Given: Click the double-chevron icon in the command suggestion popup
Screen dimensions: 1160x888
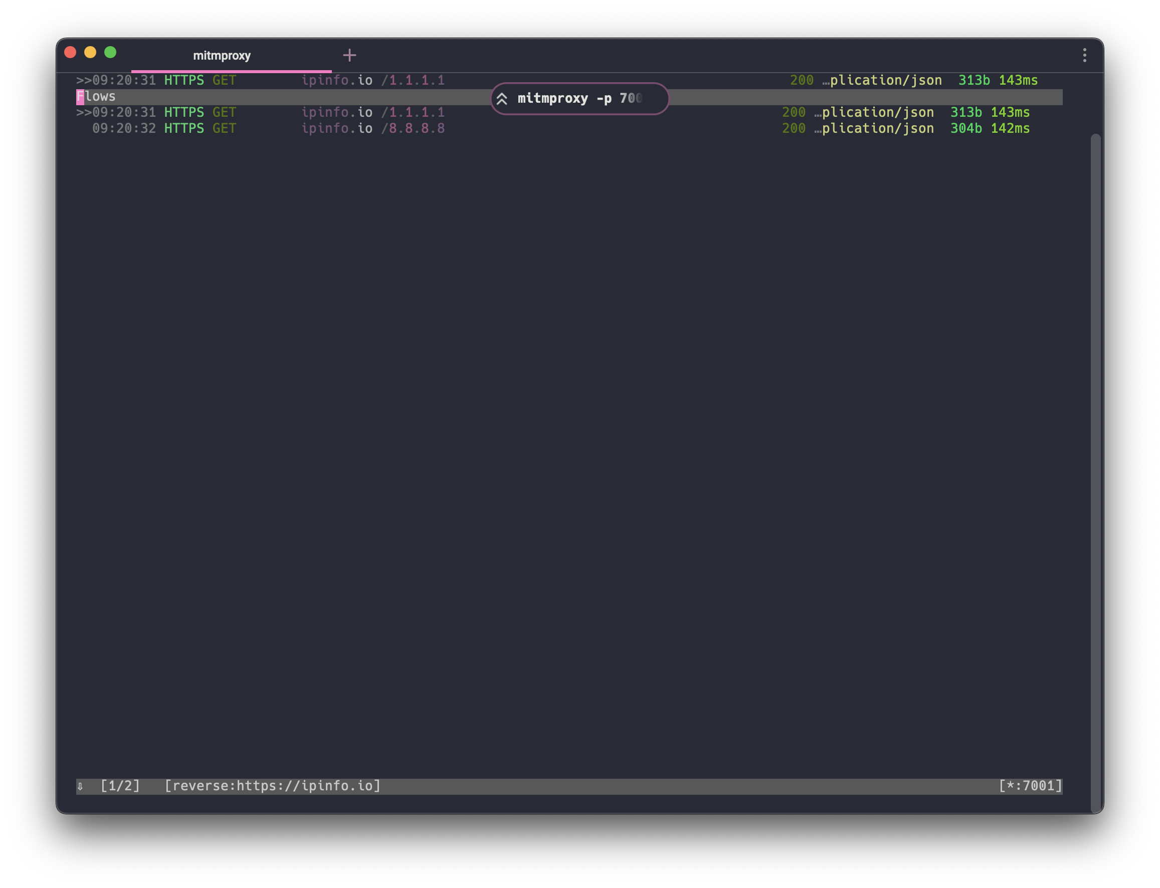Looking at the screenshot, I should [502, 98].
